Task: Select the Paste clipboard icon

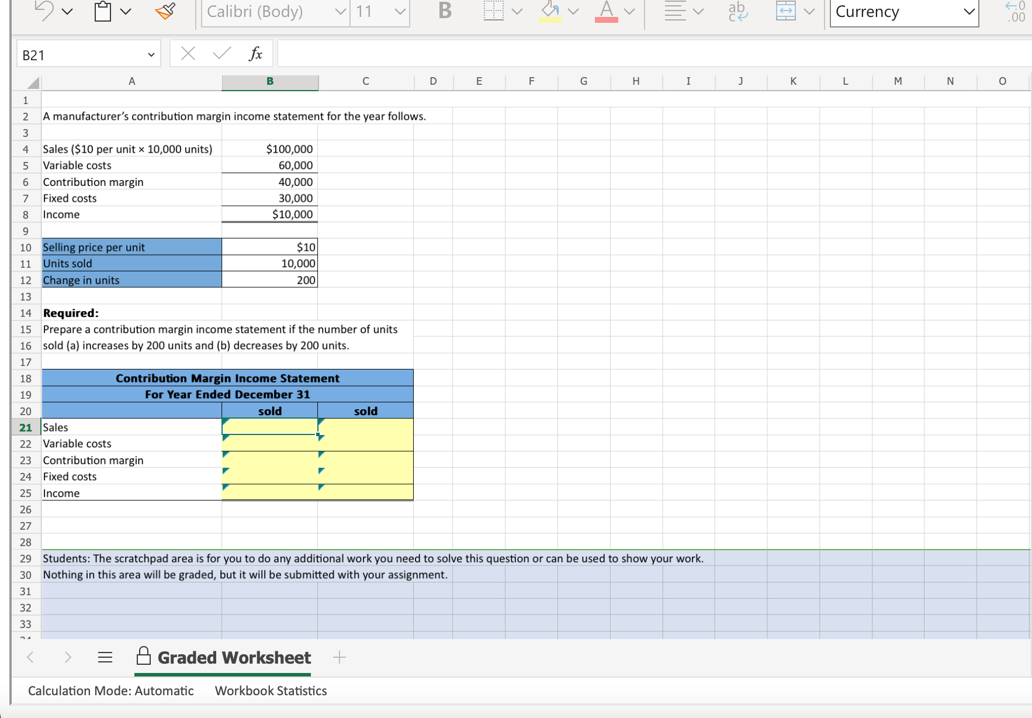Action: pyautogui.click(x=103, y=12)
